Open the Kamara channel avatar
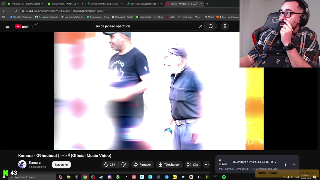Image resolution: width=320 pixels, height=180 pixels. pyautogui.click(x=22, y=164)
